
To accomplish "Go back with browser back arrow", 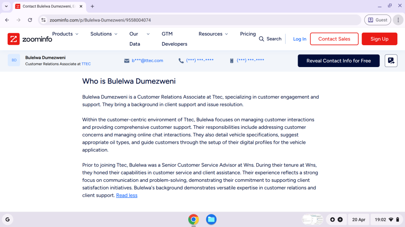I will pyautogui.click(x=7, y=20).
